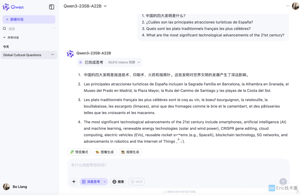Jump to bottom with down-arrow button

coord(178,139)
